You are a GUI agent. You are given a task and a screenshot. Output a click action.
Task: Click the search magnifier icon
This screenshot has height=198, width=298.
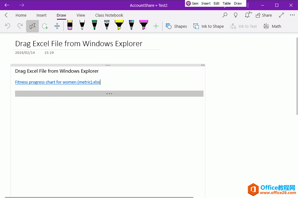[x=225, y=15]
